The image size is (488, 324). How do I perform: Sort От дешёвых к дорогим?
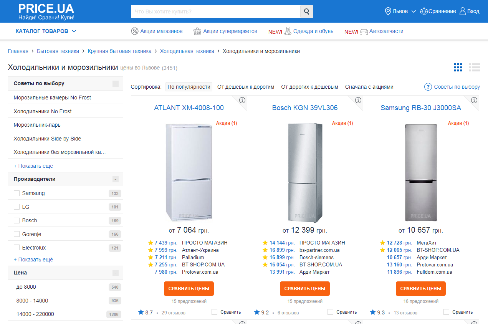(x=246, y=87)
